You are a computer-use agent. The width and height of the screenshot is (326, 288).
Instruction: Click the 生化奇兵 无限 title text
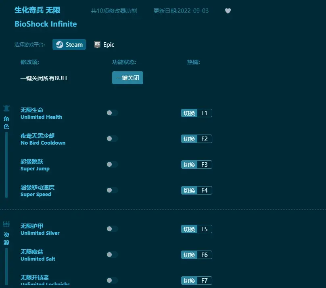[x=38, y=10]
